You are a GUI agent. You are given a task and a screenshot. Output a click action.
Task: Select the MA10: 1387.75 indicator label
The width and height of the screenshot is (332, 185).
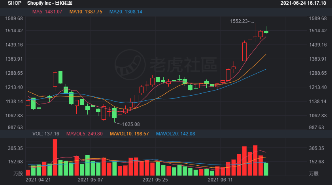(x=86, y=12)
